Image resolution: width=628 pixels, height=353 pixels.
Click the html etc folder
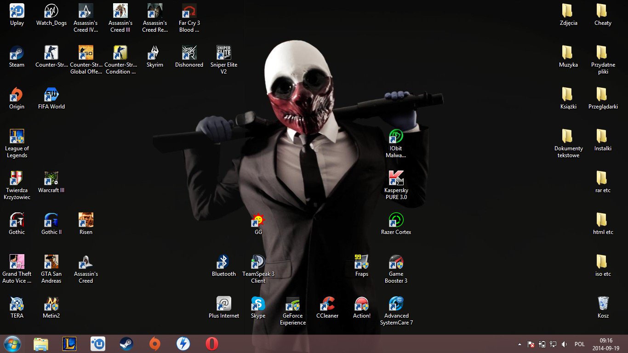point(603,224)
